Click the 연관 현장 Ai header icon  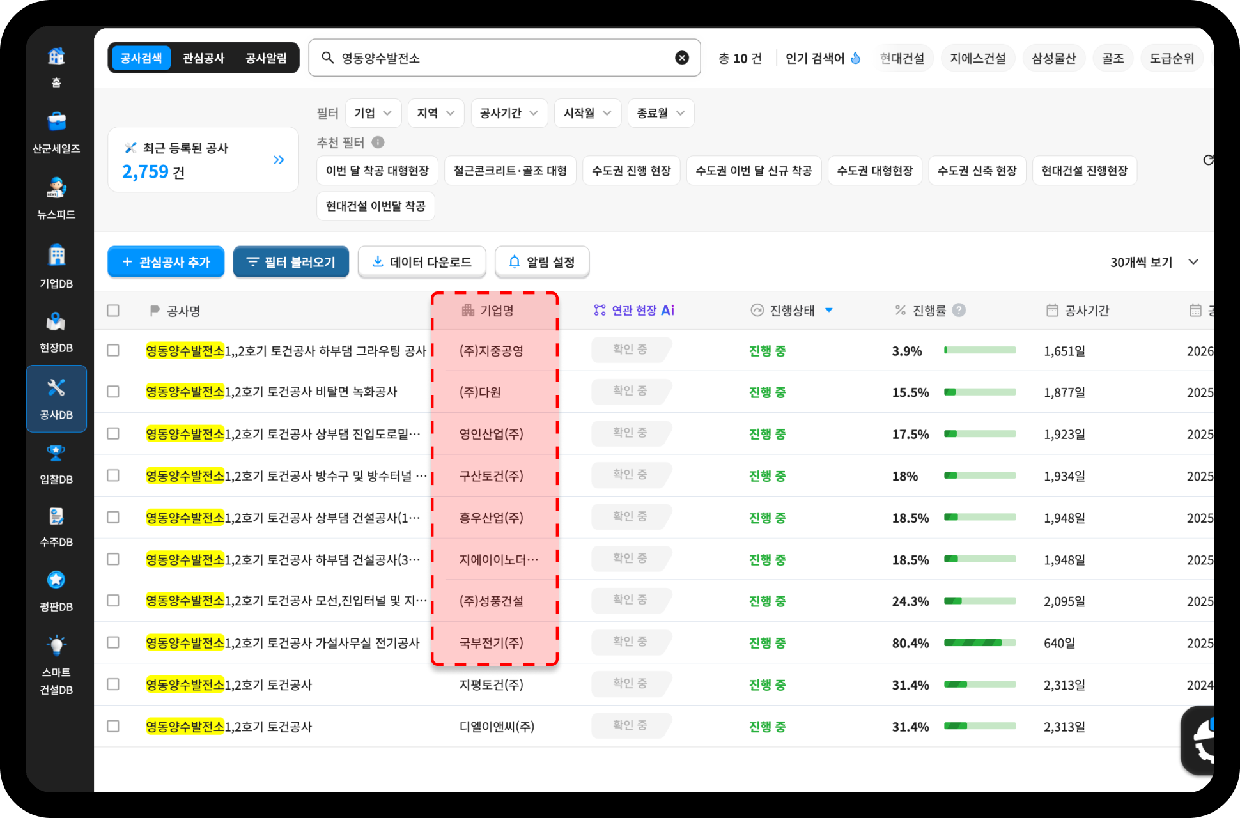(600, 311)
